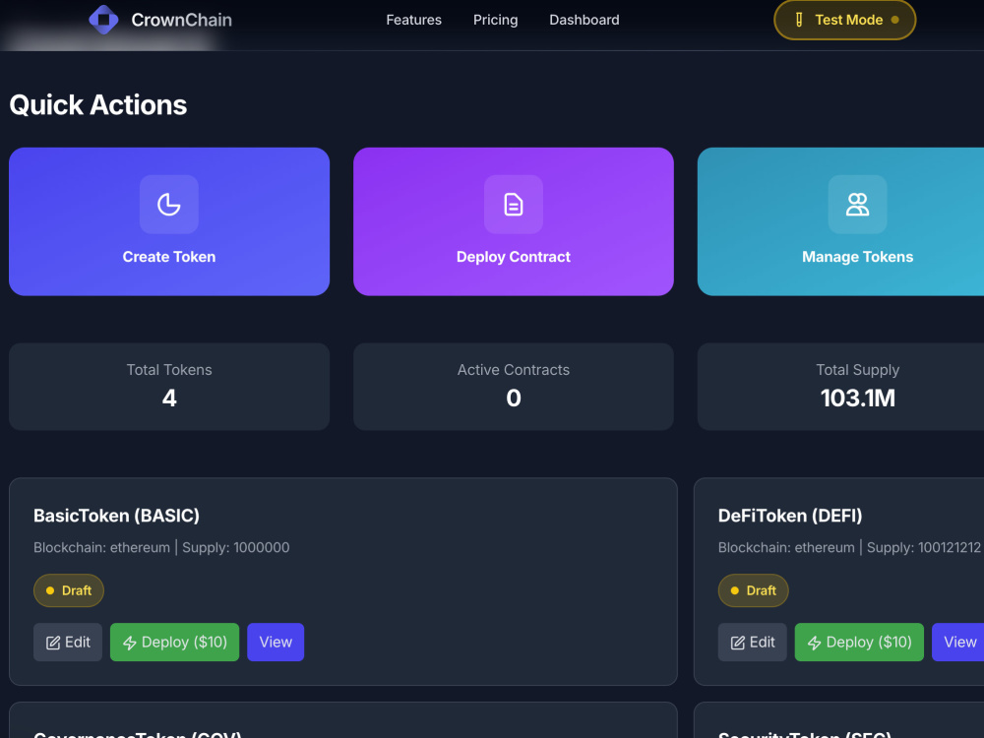Click the Deploy Contract document icon
Viewport: 984px width, 738px height.
tap(514, 205)
